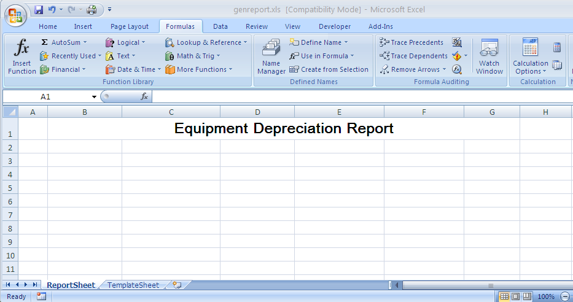Viewport: 573px width, 302px height.
Task: Open Logical functions menu
Action: pos(125,42)
